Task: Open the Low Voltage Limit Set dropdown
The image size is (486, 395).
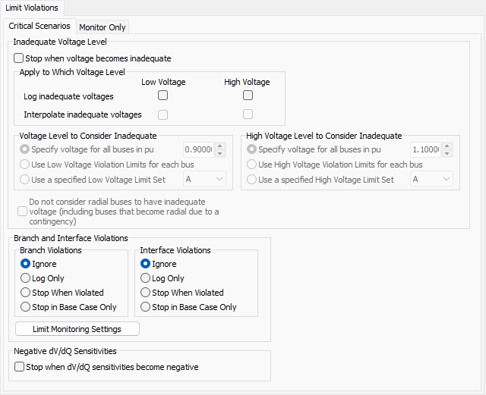Action: 204,179
